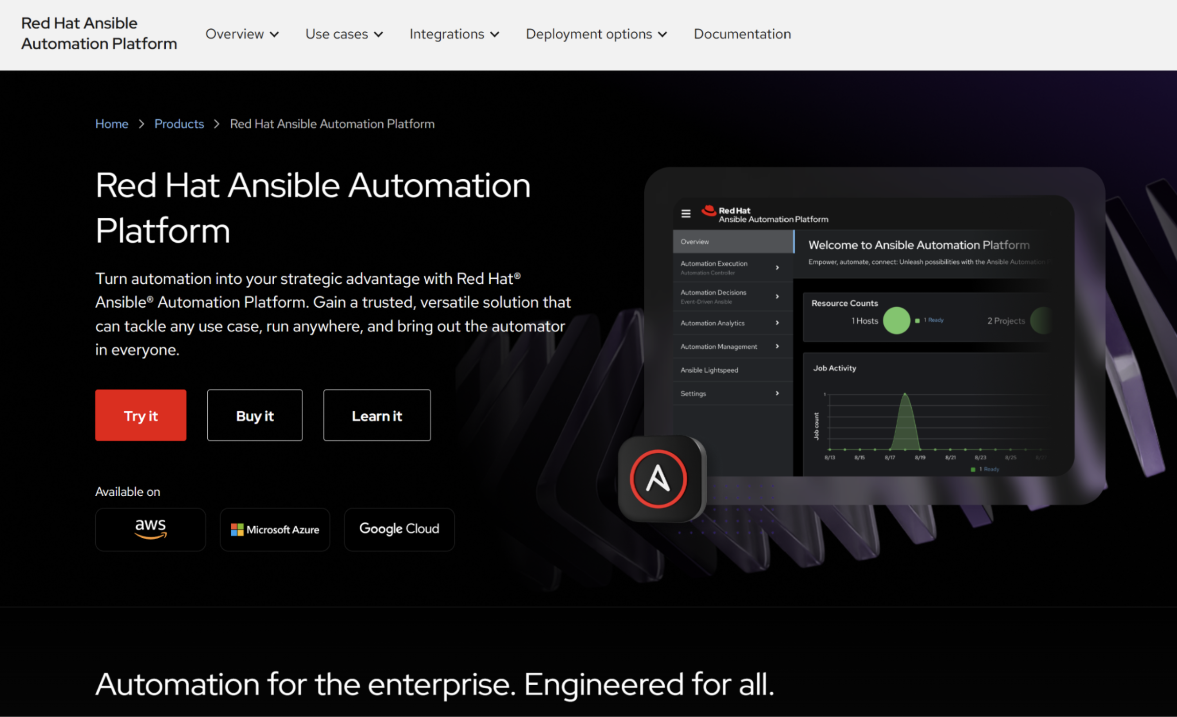This screenshot has height=717, width=1177.
Task: Click the green 1 Hosts circle
Action: 896,321
